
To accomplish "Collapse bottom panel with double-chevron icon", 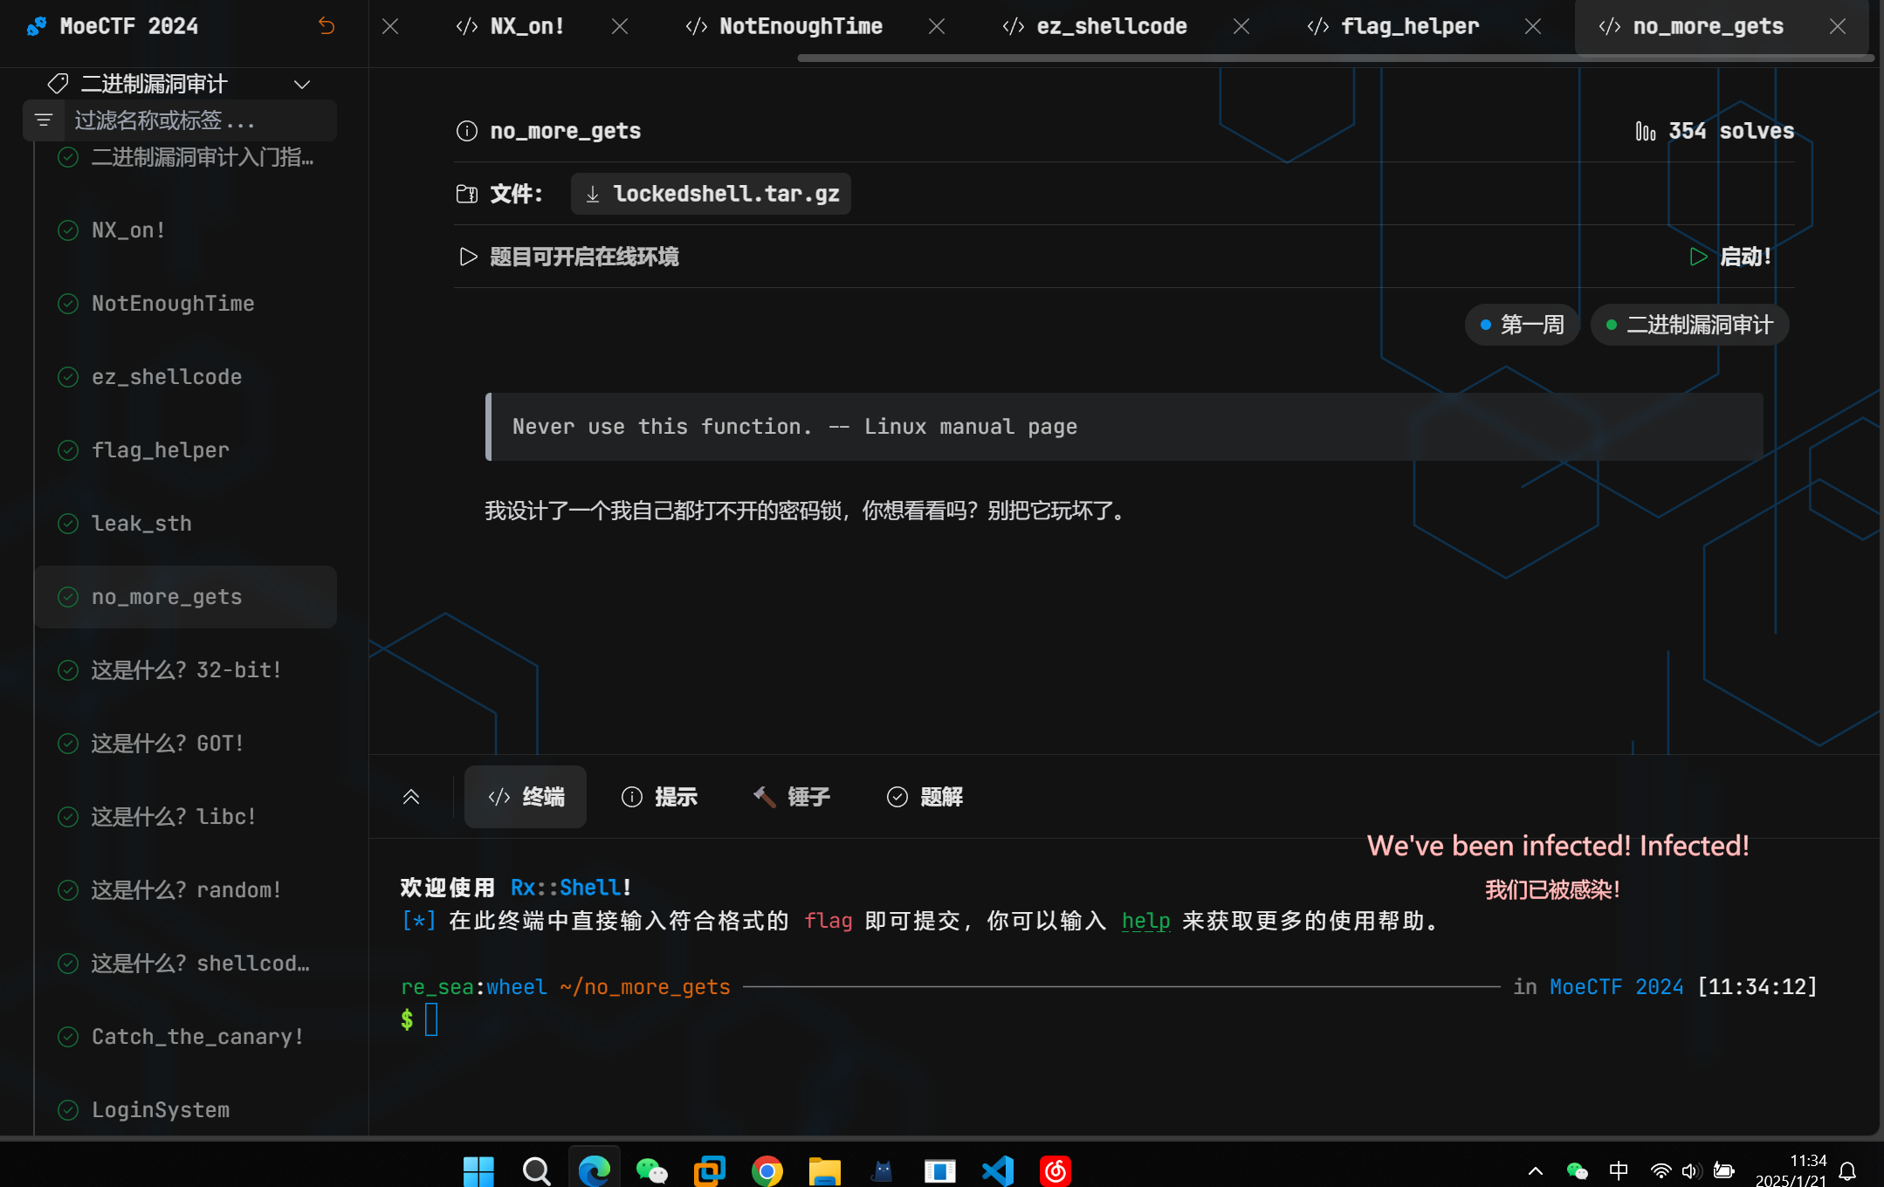I will coord(411,797).
